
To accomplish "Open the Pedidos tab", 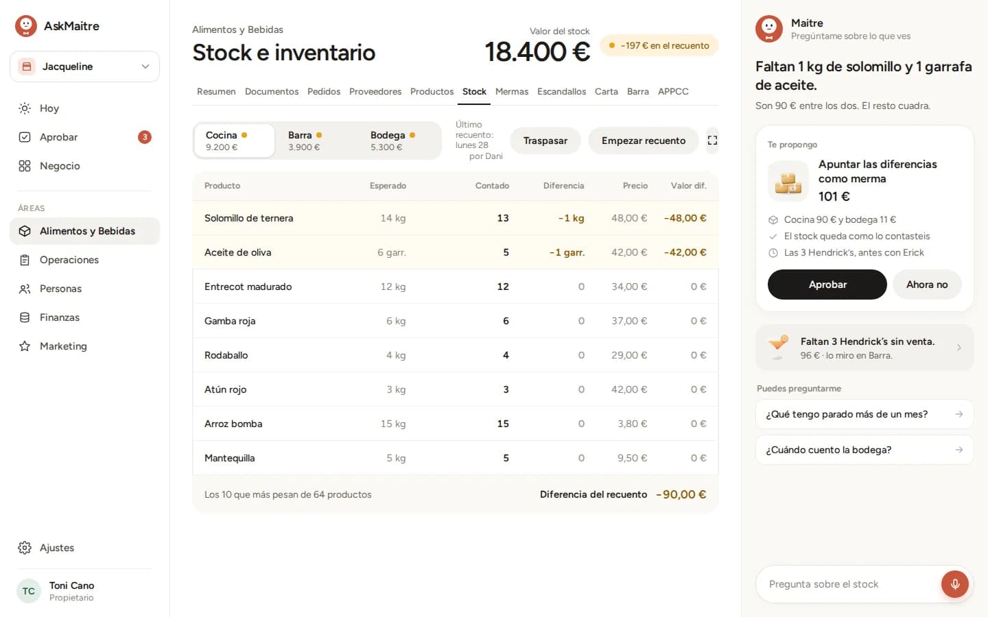I will click(324, 91).
